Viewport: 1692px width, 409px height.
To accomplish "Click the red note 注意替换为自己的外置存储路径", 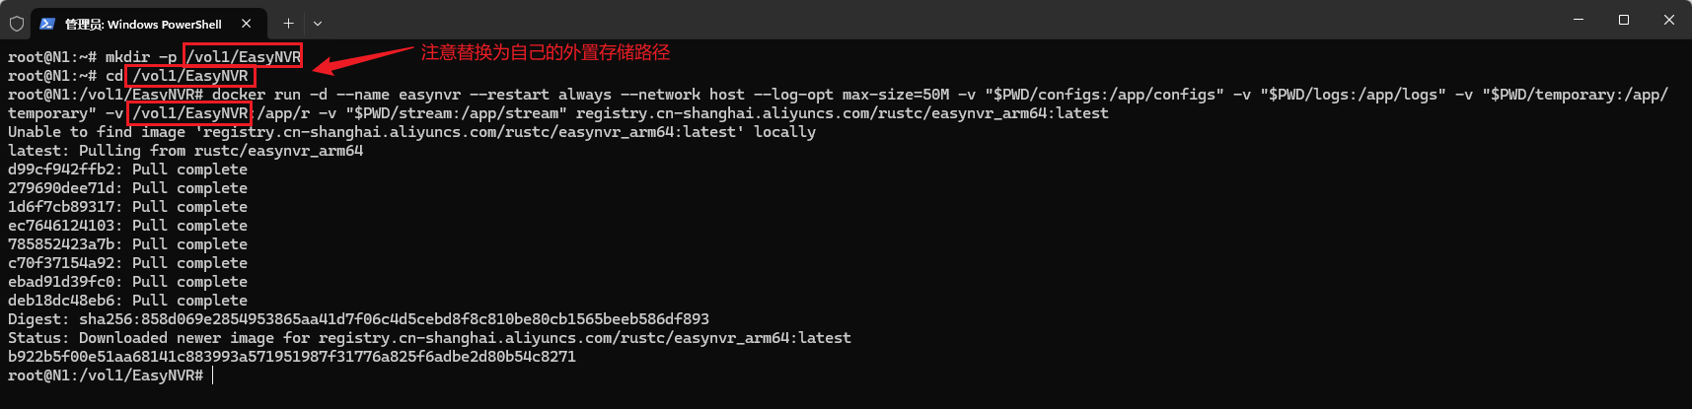I will coord(545,52).
